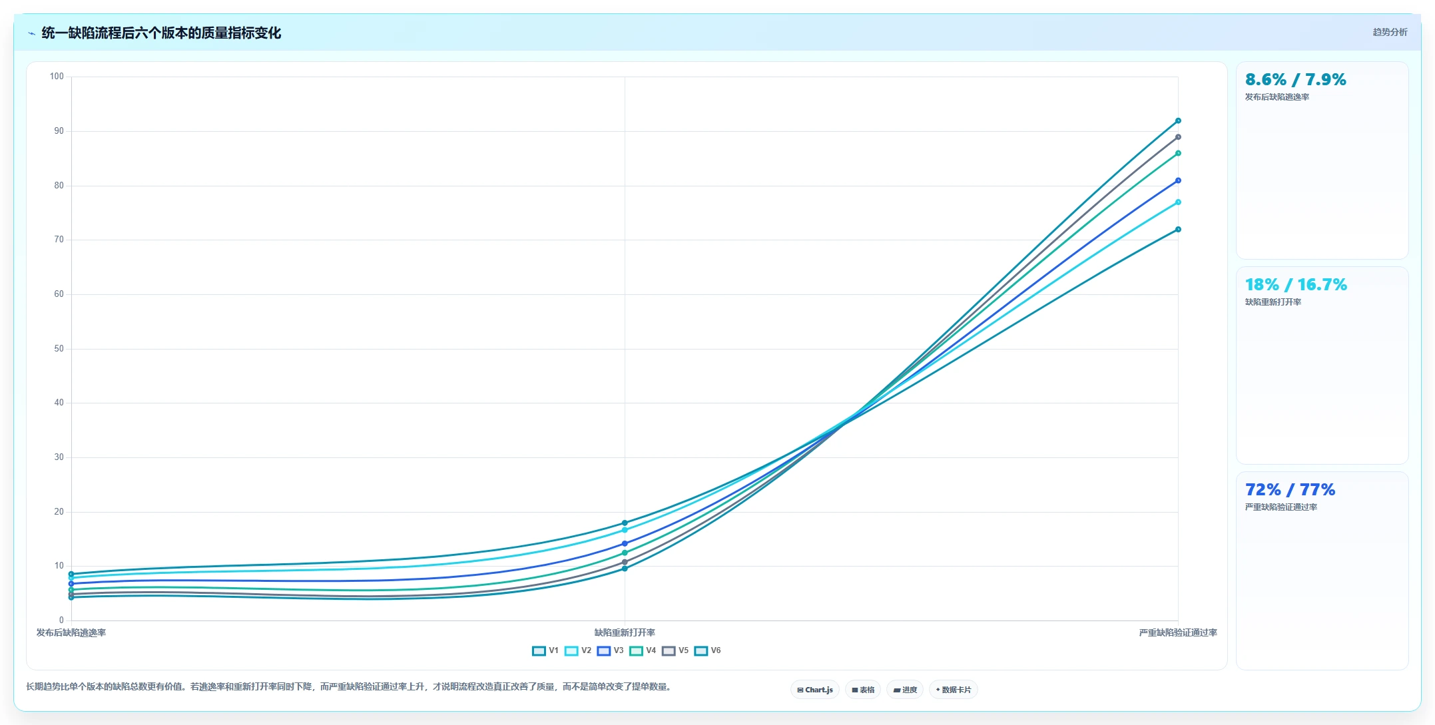
Task: Click the x-axis label 发布后缺陷逃逸率
Action: [71, 632]
